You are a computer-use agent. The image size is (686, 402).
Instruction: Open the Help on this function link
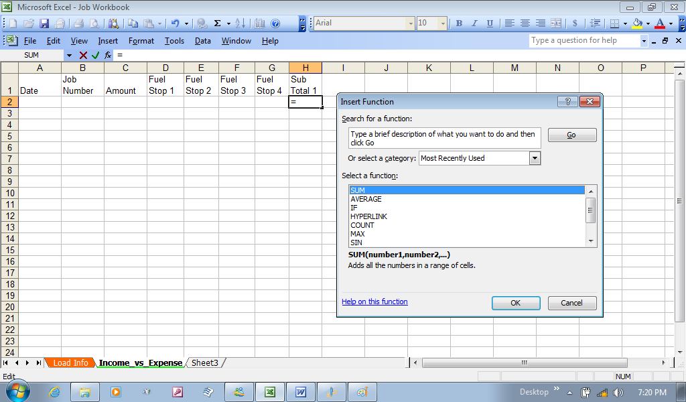[374, 301]
